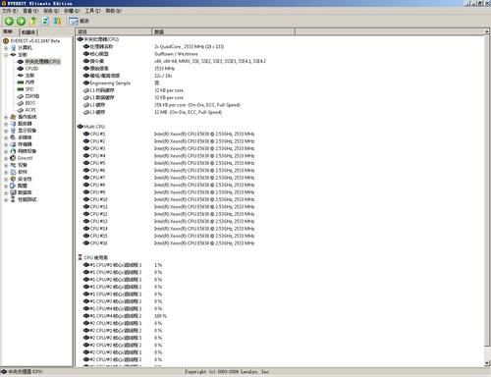Select the 芯片组 Chipset tree item
491x377 pixels.
(x=32, y=96)
